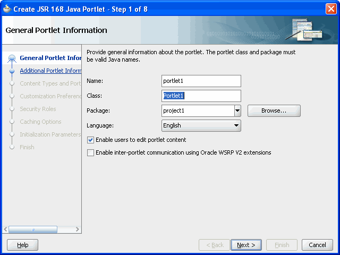Click the Finish step in navigator
The width and height of the screenshot is (340, 255).
[x=27, y=147]
